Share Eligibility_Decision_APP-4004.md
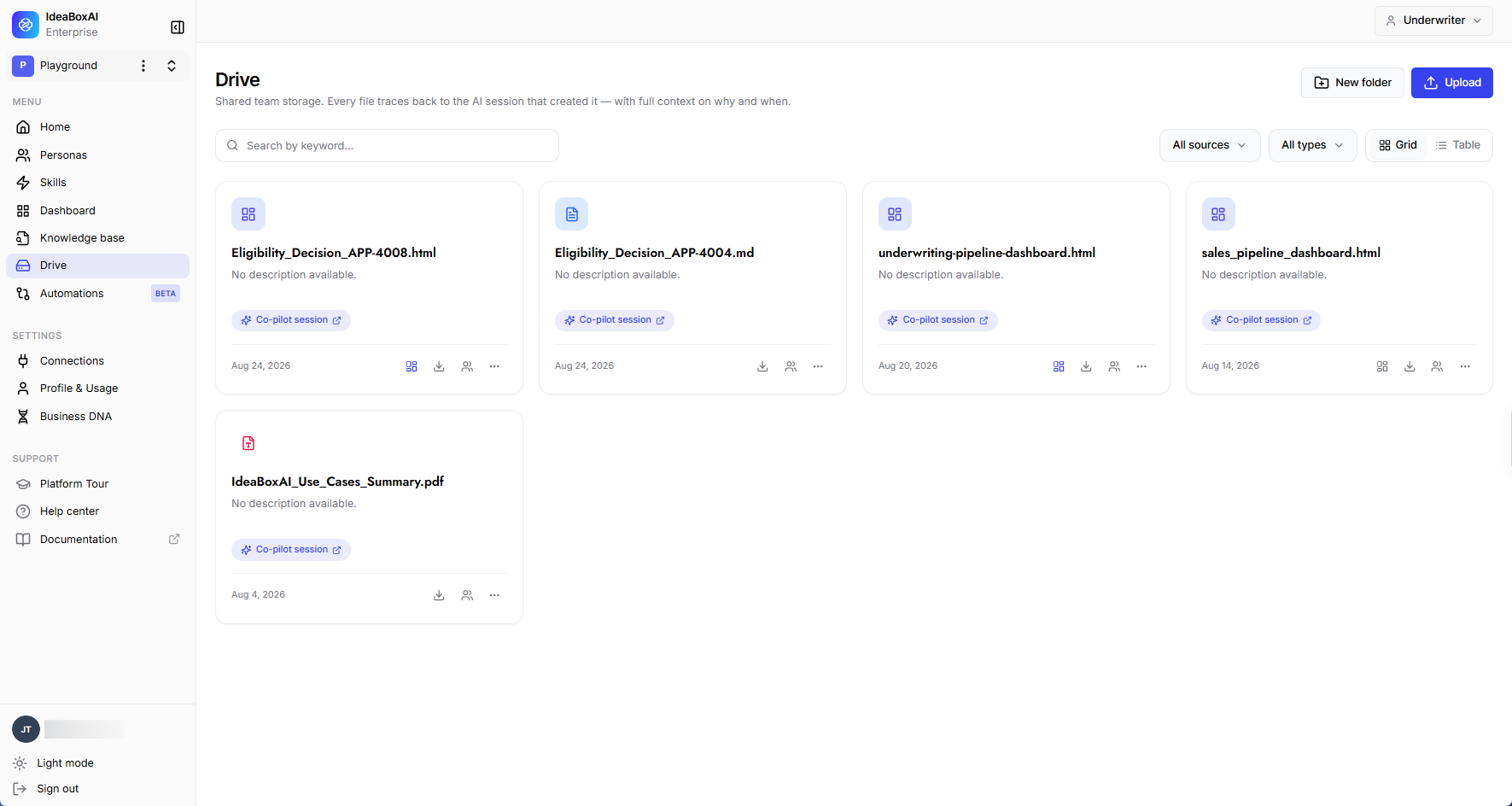This screenshot has height=806, width=1512. 791,366
